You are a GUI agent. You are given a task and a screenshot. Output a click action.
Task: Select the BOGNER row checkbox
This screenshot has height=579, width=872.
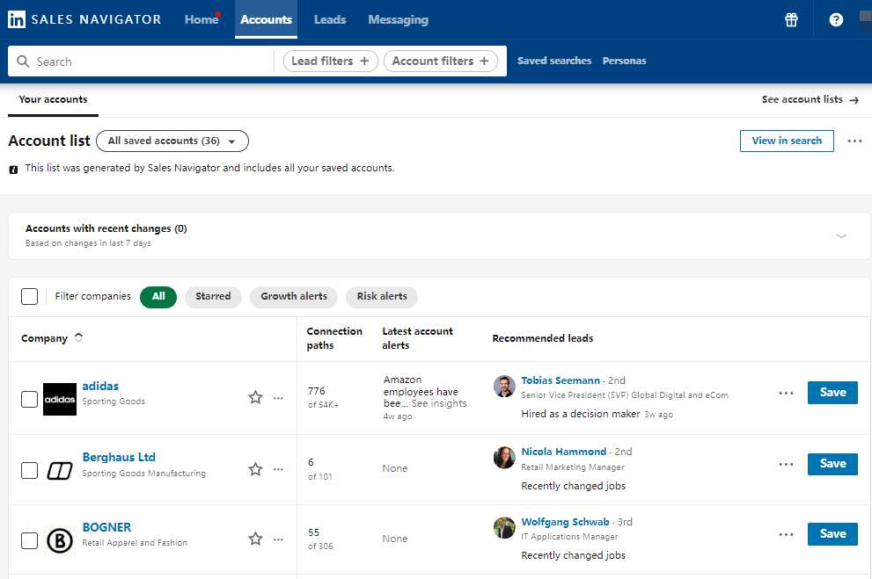(x=30, y=540)
